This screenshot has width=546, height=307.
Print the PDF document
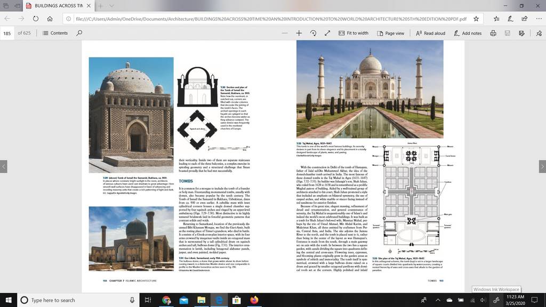493,33
